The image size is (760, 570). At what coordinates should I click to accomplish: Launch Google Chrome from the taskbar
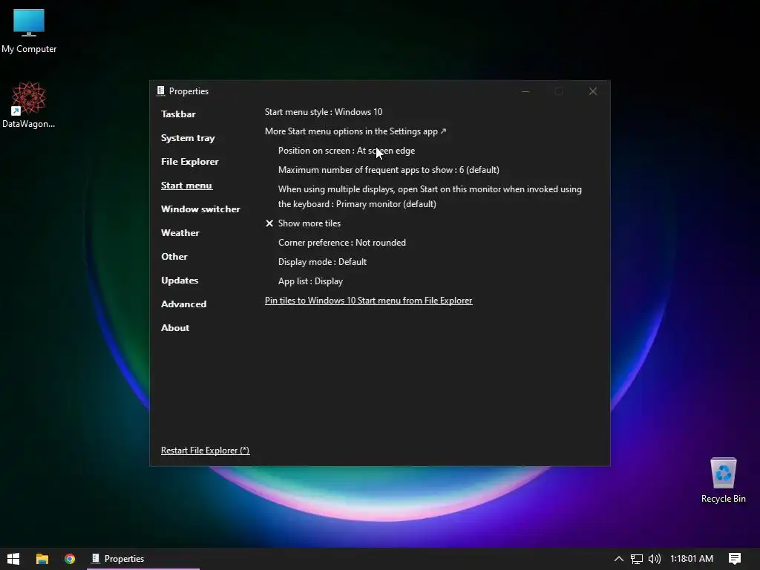click(70, 559)
